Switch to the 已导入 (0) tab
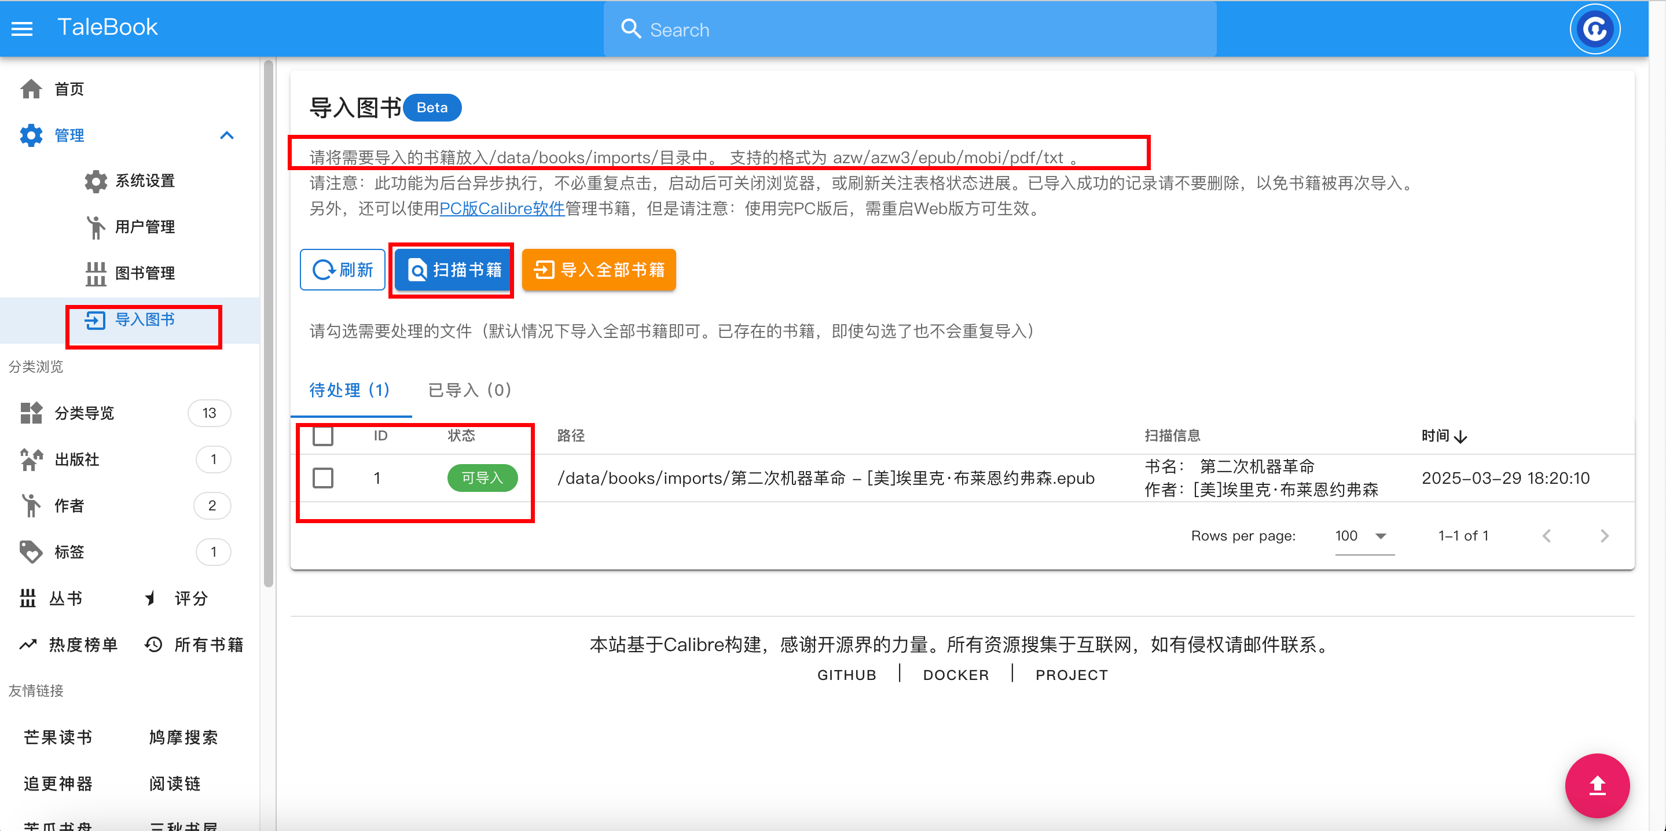The image size is (1666, 831). (469, 390)
